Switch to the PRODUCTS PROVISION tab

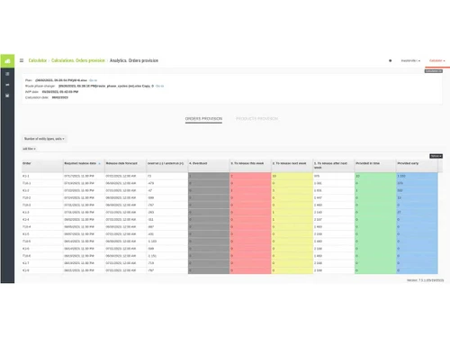[256, 119]
